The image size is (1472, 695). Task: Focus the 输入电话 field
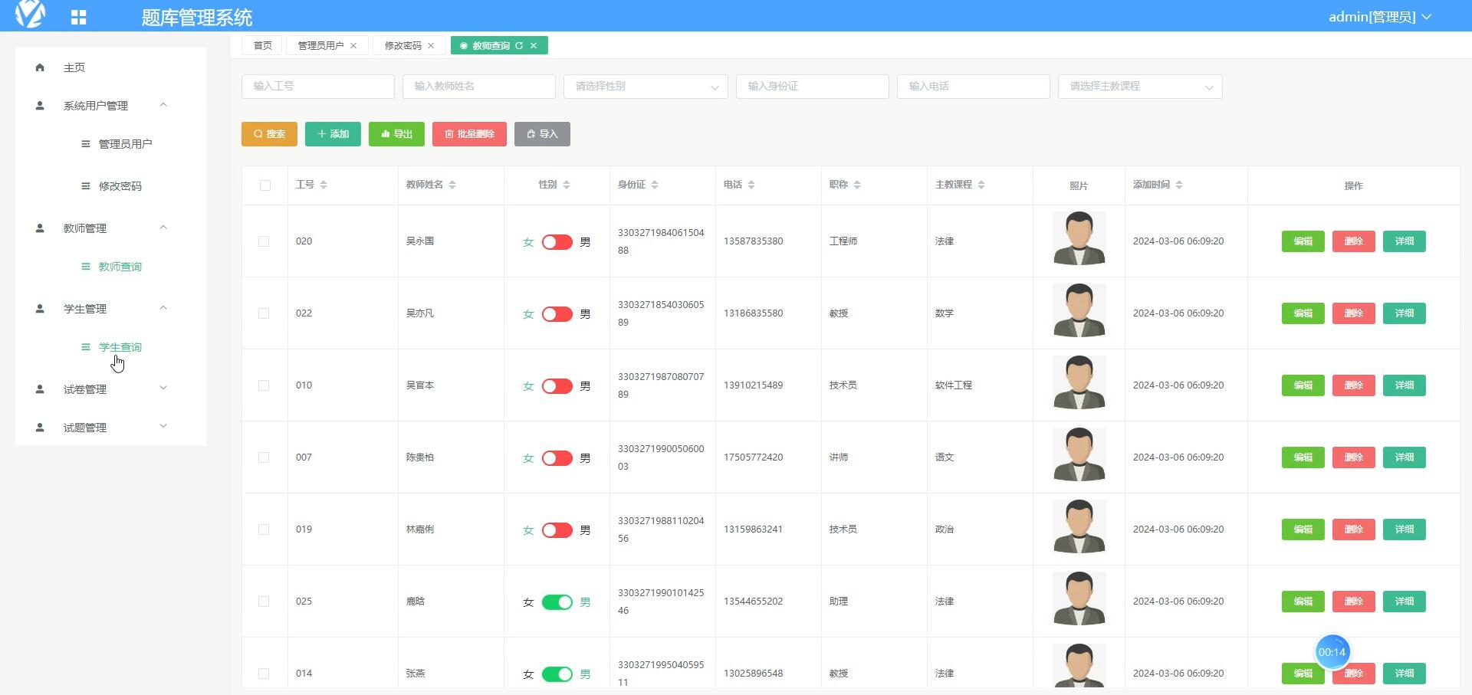(x=974, y=87)
